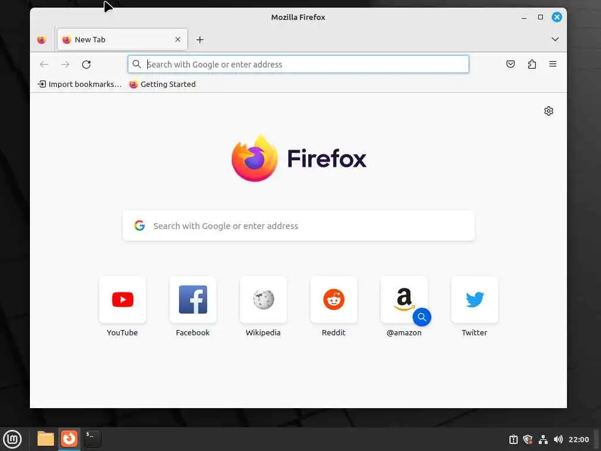This screenshot has width=601, height=451.
Task: Personalize new tab via gear icon
Action: tap(549, 111)
